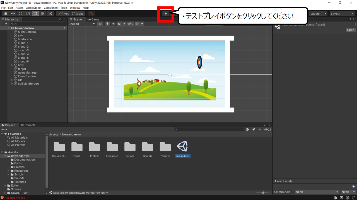Toggle the Project panel lock icon
The image size is (357, 200).
[x=266, y=125]
